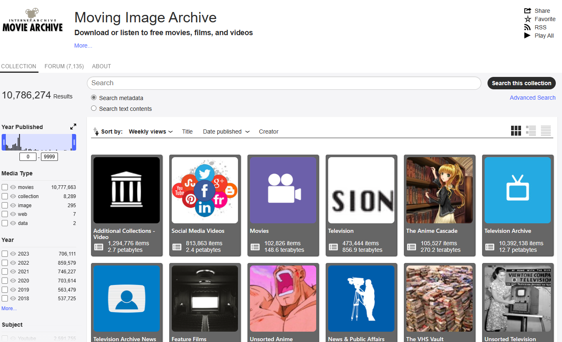Open Television Archive News icon tile

point(127,299)
